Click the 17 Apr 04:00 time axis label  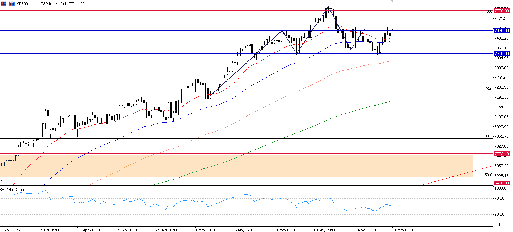49,230
